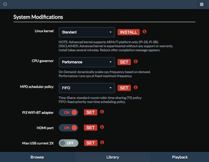
Task: Click the Pi3 WiFi-BT adapter label
Action: click(x=38, y=113)
